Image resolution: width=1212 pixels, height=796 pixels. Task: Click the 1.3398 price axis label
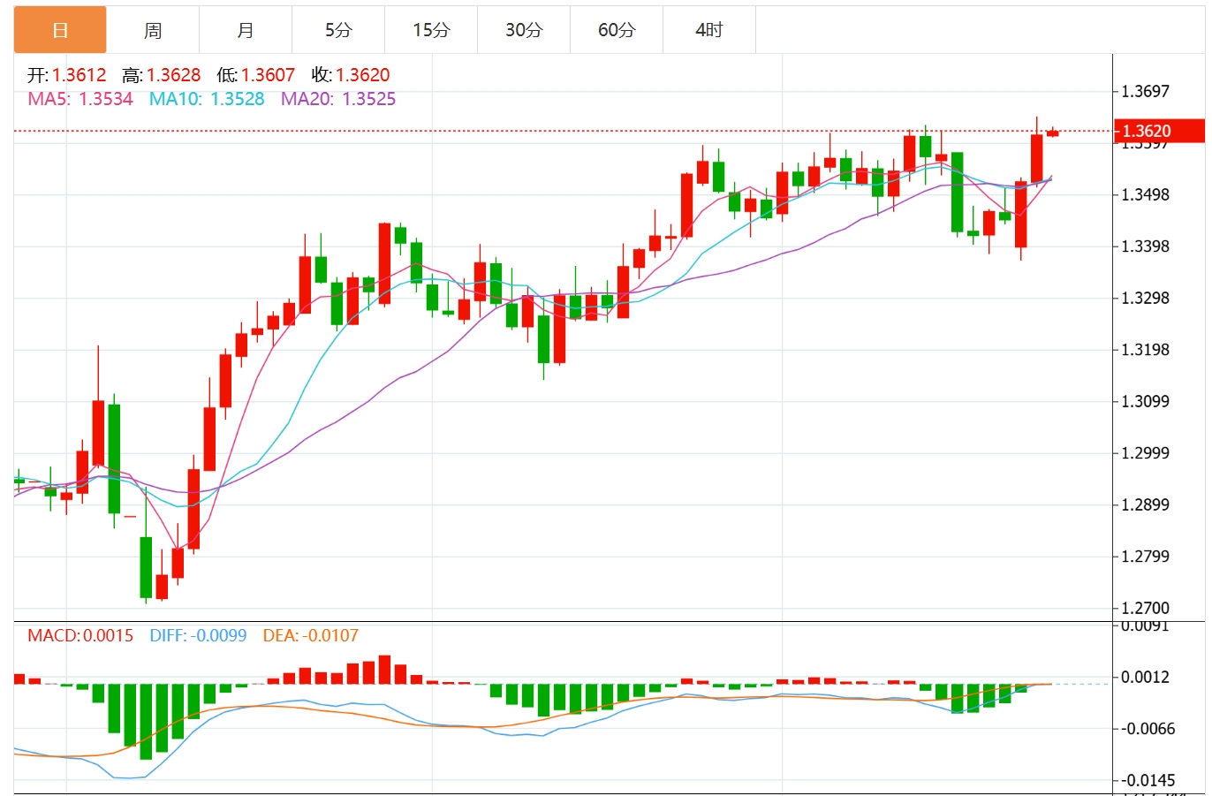tap(1145, 246)
